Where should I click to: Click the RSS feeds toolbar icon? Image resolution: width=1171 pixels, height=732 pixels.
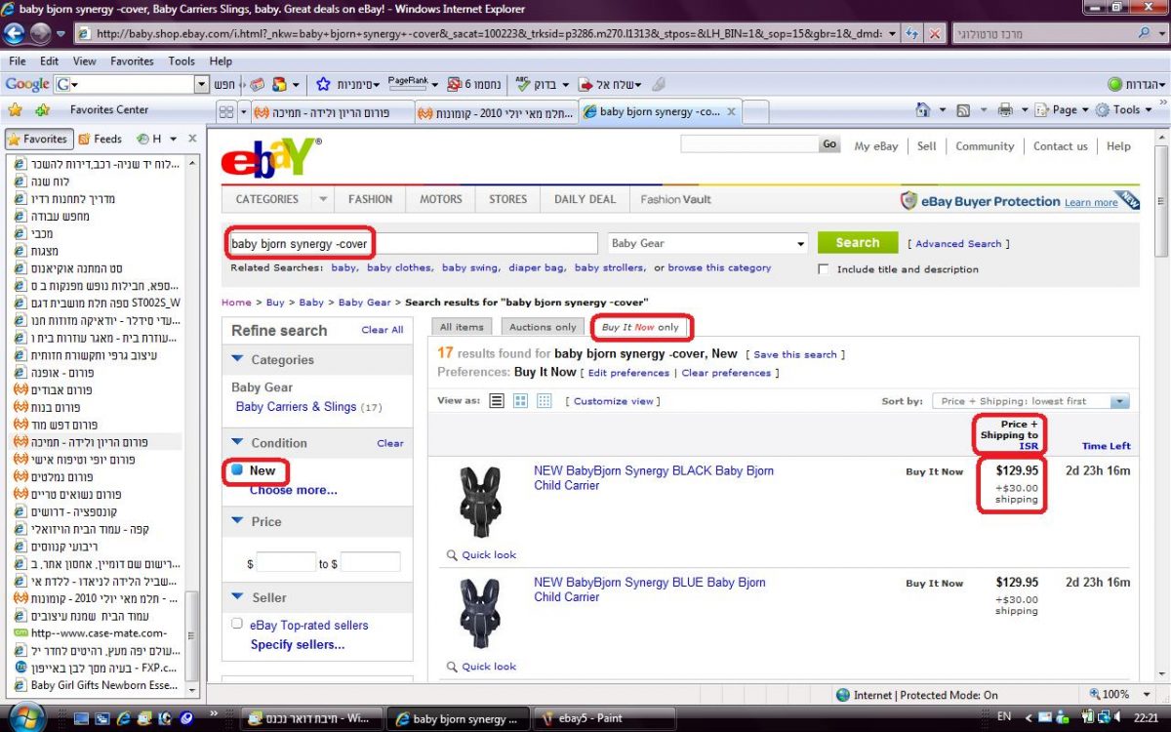point(963,110)
